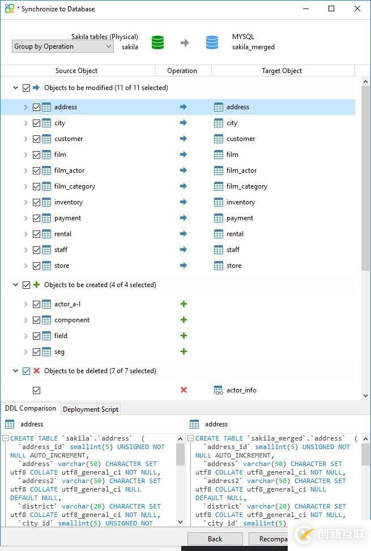Collapse the Objects to be modified group
This screenshot has width=371, height=551.
(15, 88)
